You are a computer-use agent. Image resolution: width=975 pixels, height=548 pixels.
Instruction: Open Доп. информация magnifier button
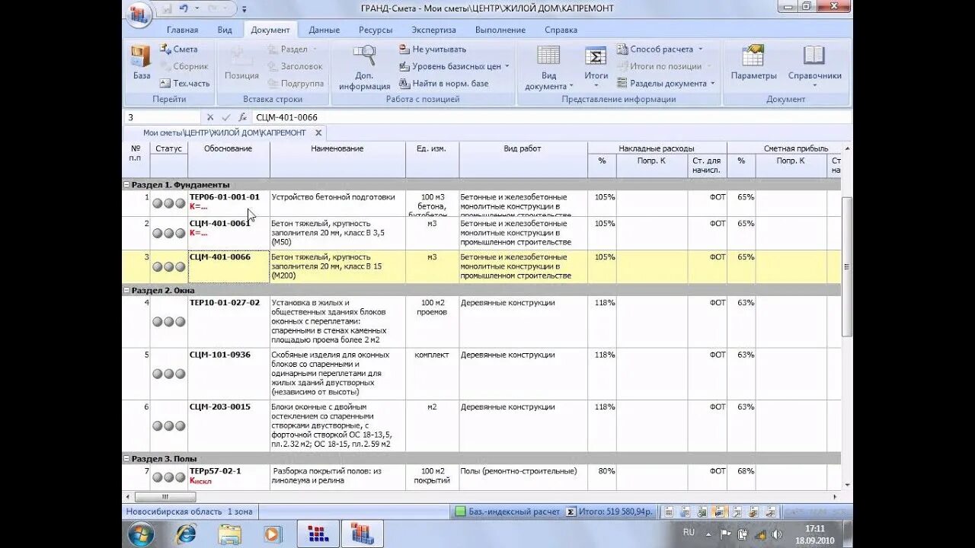click(x=364, y=68)
